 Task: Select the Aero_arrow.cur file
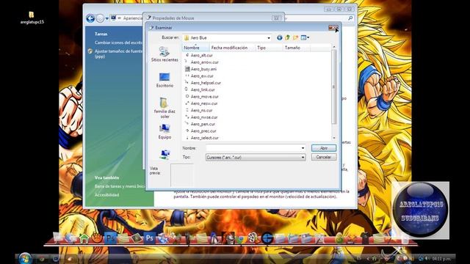202,62
